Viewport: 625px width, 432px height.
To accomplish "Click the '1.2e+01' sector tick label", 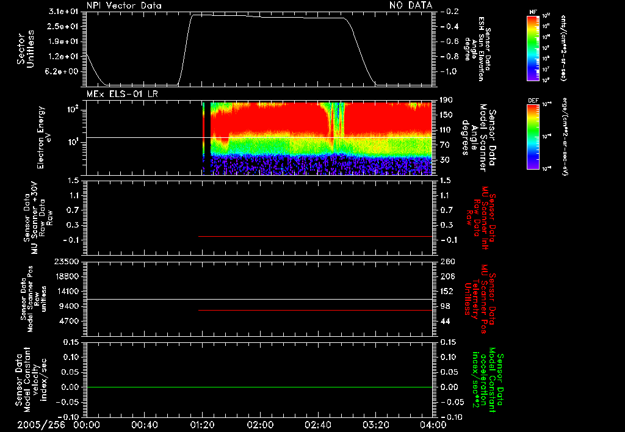I will pos(63,57).
